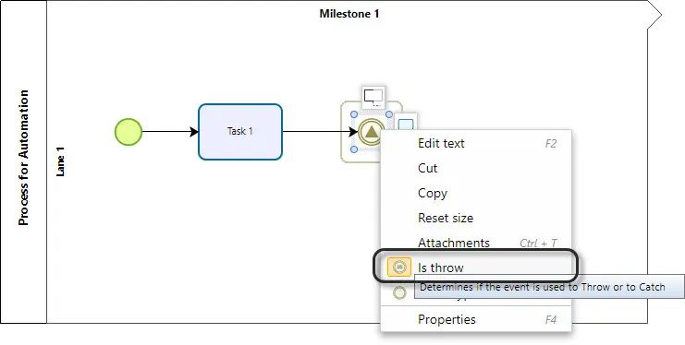Click the event type icon below Is throw
Screen dimensions: 685x345
click(399, 292)
